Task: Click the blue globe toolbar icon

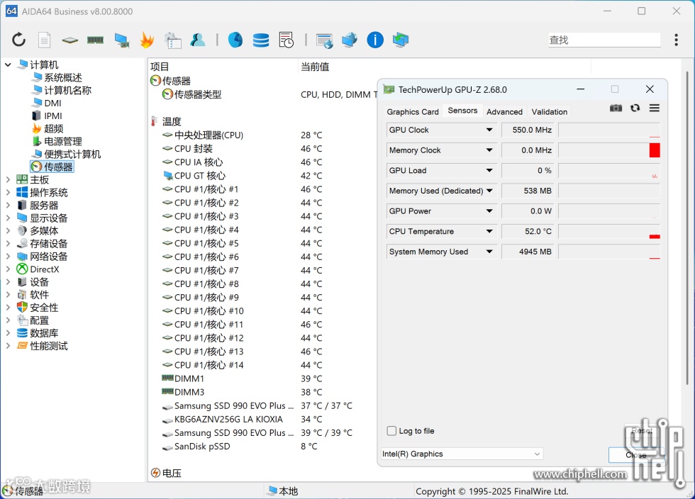Action: pyautogui.click(x=235, y=40)
